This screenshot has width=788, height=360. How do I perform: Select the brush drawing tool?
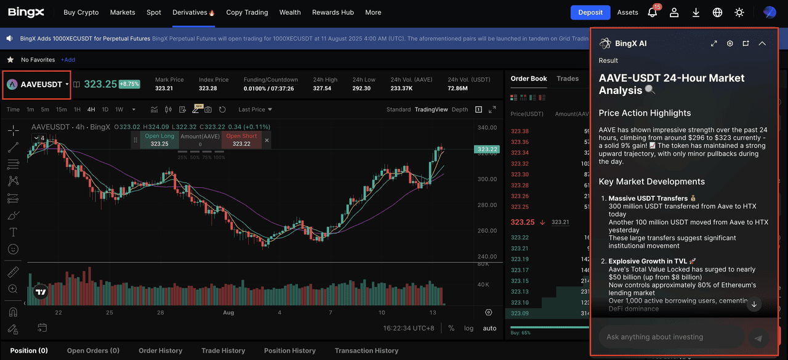[13, 216]
